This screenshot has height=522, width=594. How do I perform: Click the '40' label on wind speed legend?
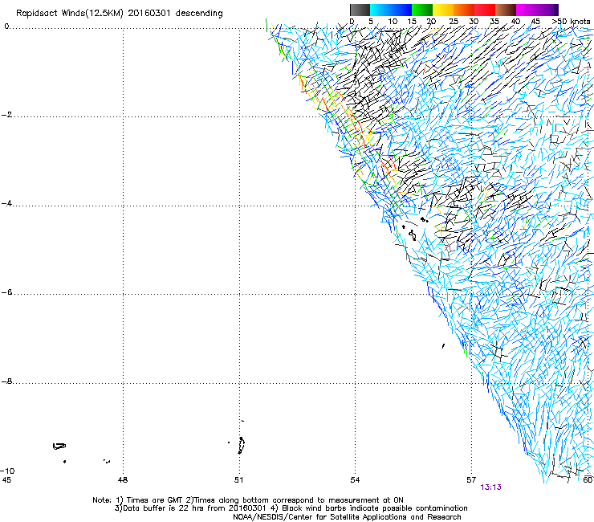click(515, 22)
